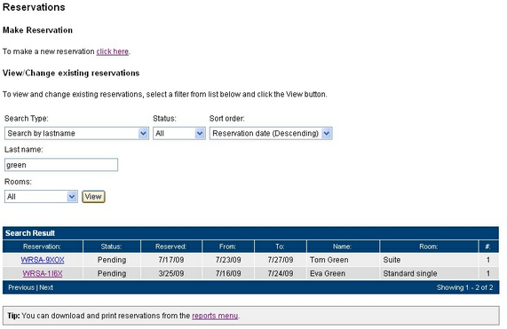Open reservation WRSA-1I6X
The height and width of the screenshot is (329, 507).
[x=43, y=273]
